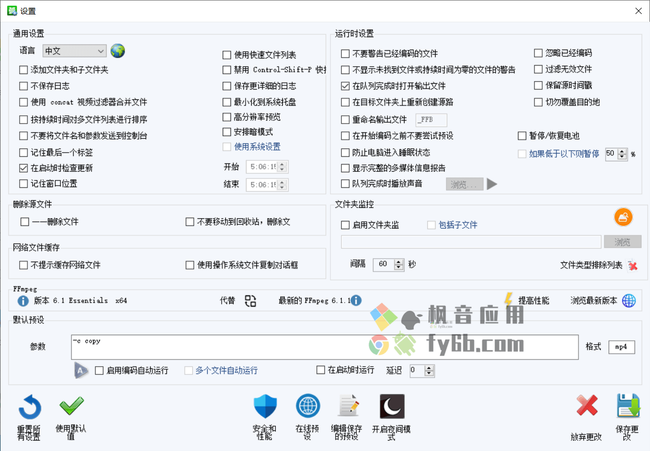The image size is (650, 451).
Task: Open the file type exclusion list icon
Action: coord(632,266)
